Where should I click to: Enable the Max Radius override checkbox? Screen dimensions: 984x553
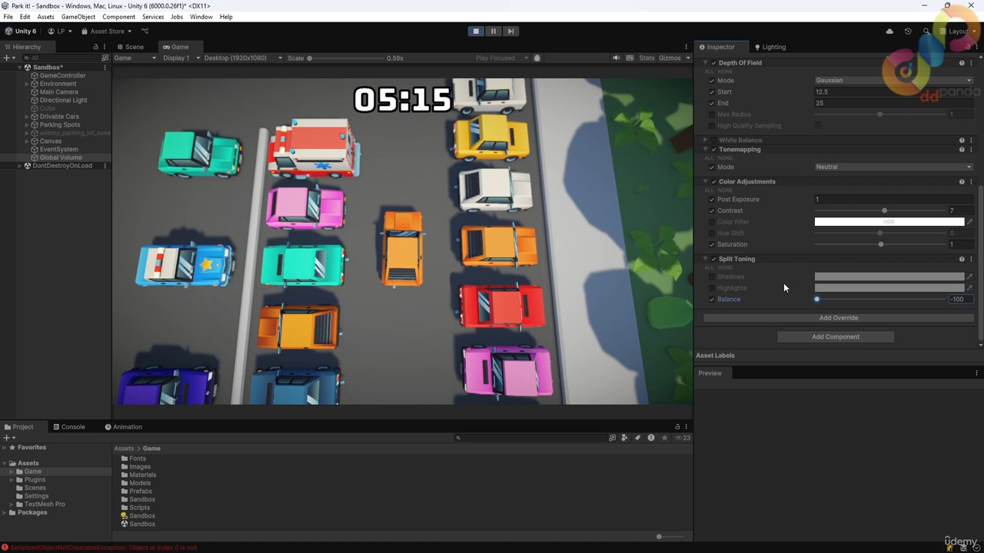pyautogui.click(x=711, y=114)
